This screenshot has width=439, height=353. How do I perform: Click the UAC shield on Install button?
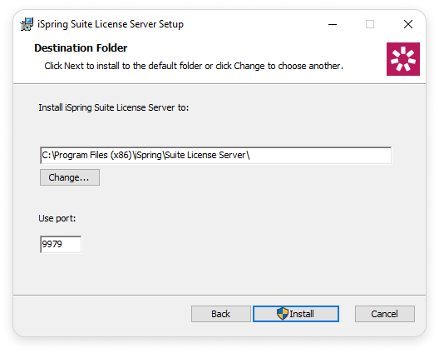coord(282,314)
